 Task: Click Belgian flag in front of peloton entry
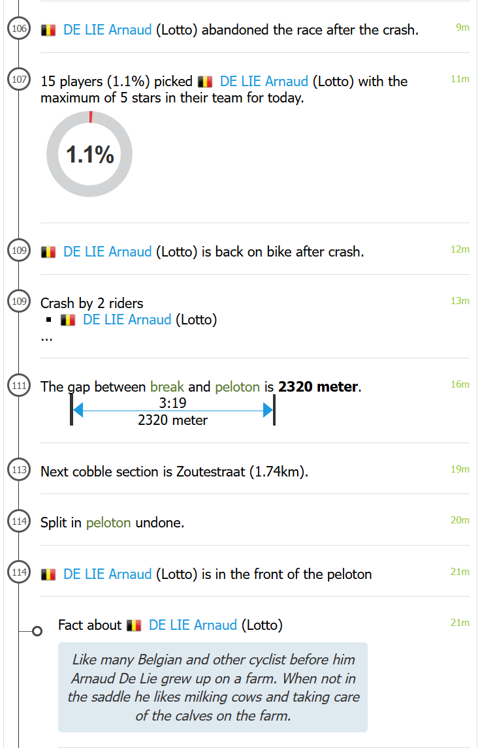48,574
